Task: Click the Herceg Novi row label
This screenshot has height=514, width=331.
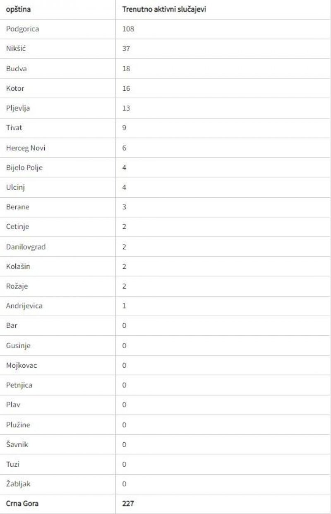Action: coord(26,148)
